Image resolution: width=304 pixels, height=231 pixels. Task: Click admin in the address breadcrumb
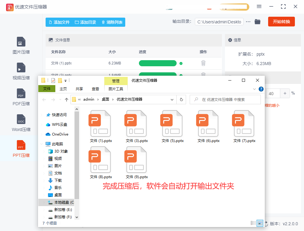[89, 99]
